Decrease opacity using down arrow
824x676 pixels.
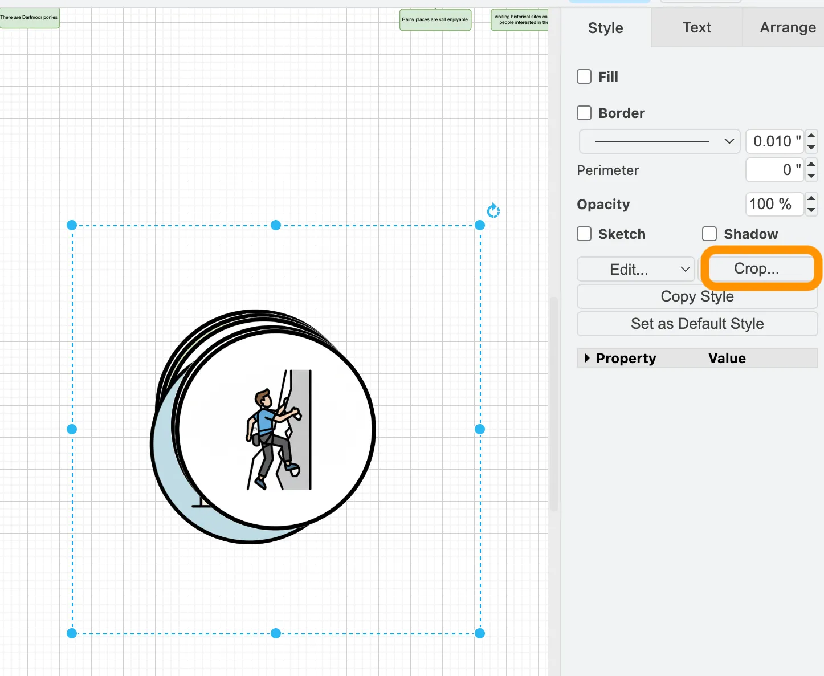[x=811, y=210]
